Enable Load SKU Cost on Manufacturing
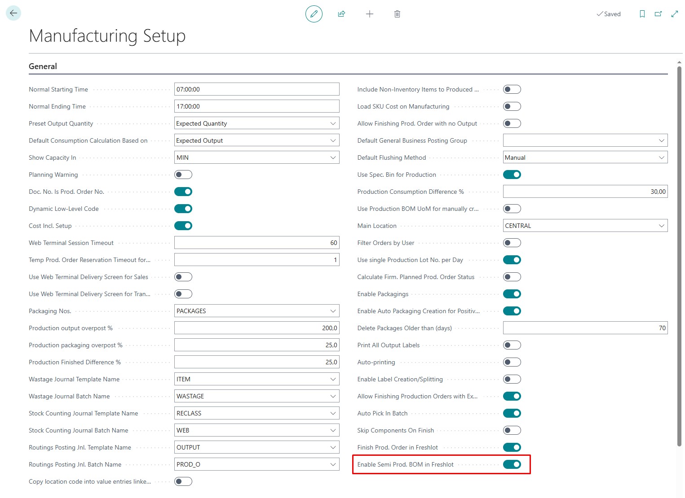Viewport: 685px width, 498px height. point(512,106)
